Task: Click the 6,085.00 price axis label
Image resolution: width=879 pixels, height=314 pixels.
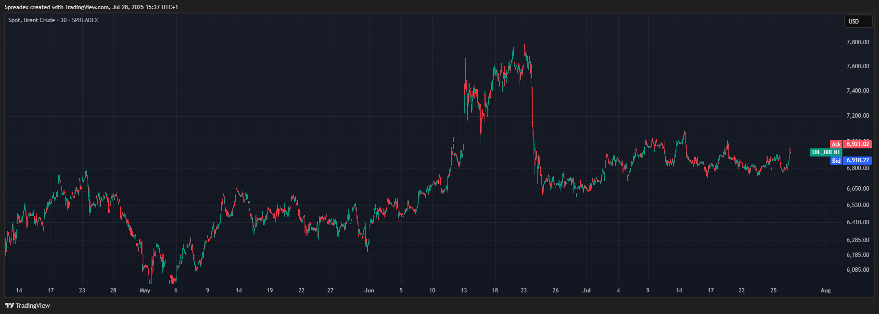Action: coord(858,270)
